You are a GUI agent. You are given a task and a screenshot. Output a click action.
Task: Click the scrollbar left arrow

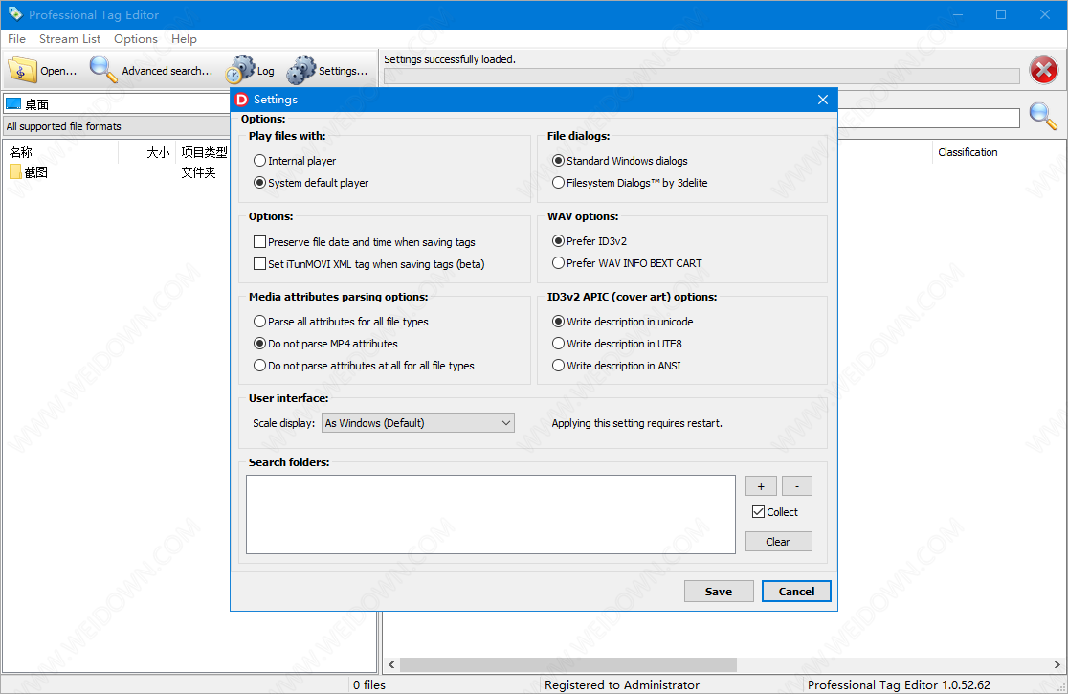point(391,664)
